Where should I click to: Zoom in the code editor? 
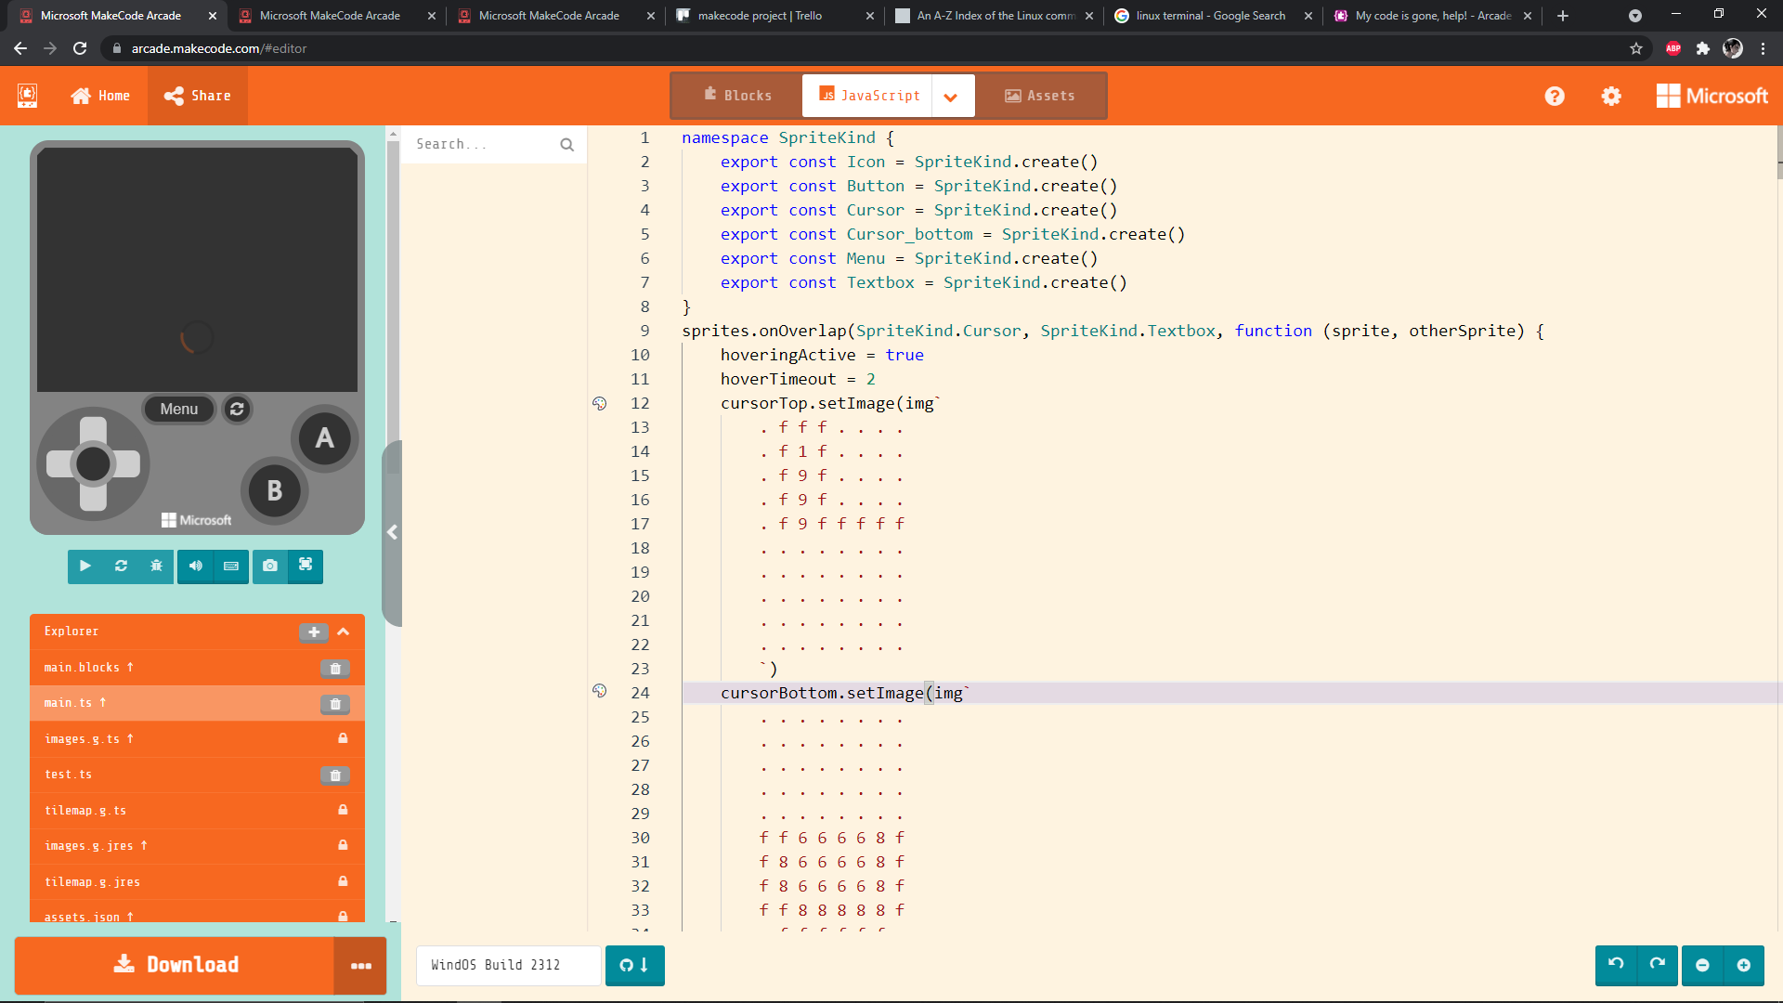coord(1744,965)
